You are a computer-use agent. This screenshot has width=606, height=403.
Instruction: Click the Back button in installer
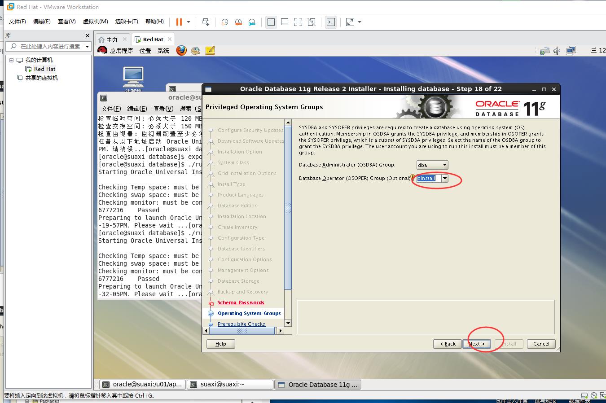pyautogui.click(x=448, y=344)
